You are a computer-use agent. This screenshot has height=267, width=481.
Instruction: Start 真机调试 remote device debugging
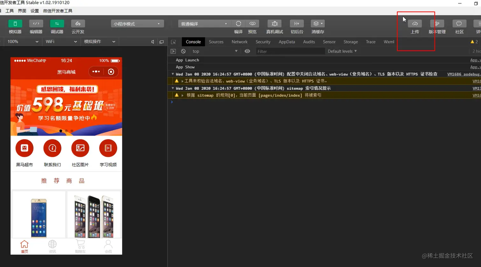[275, 24]
